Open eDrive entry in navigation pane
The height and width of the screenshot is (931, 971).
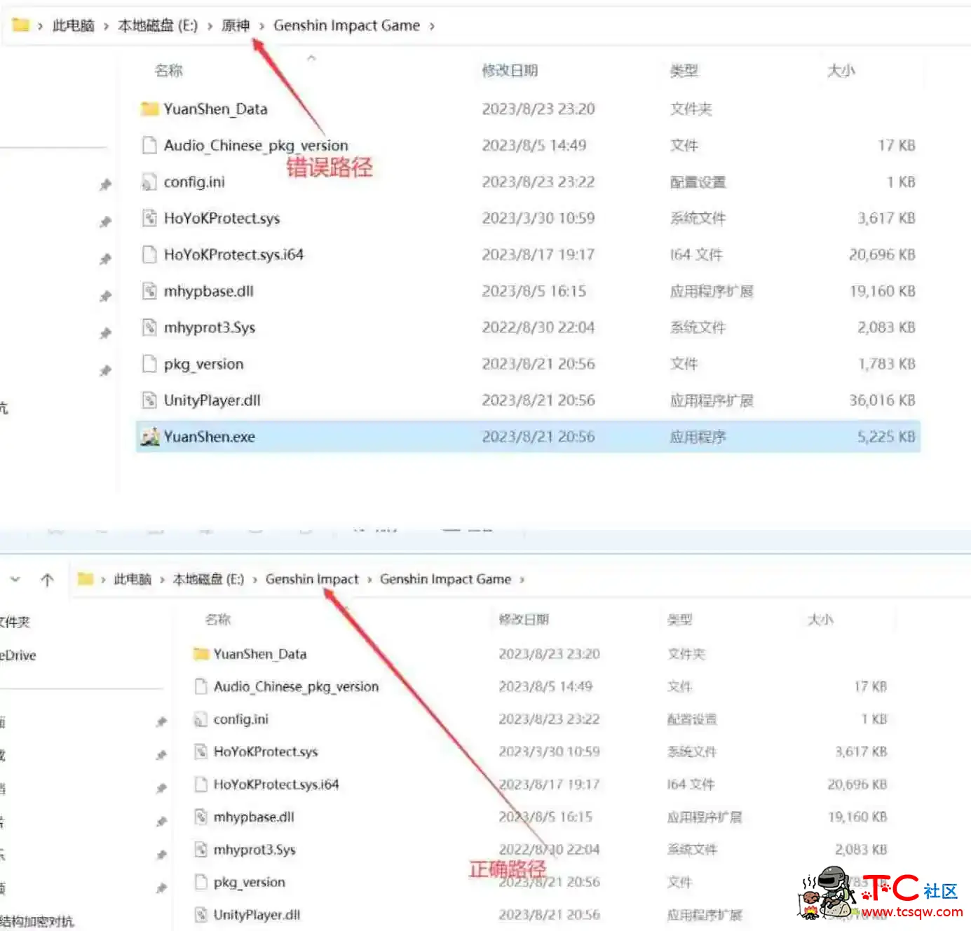[x=18, y=655]
